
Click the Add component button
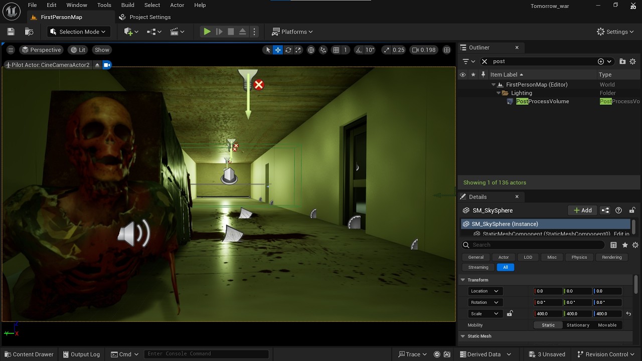[x=583, y=210]
